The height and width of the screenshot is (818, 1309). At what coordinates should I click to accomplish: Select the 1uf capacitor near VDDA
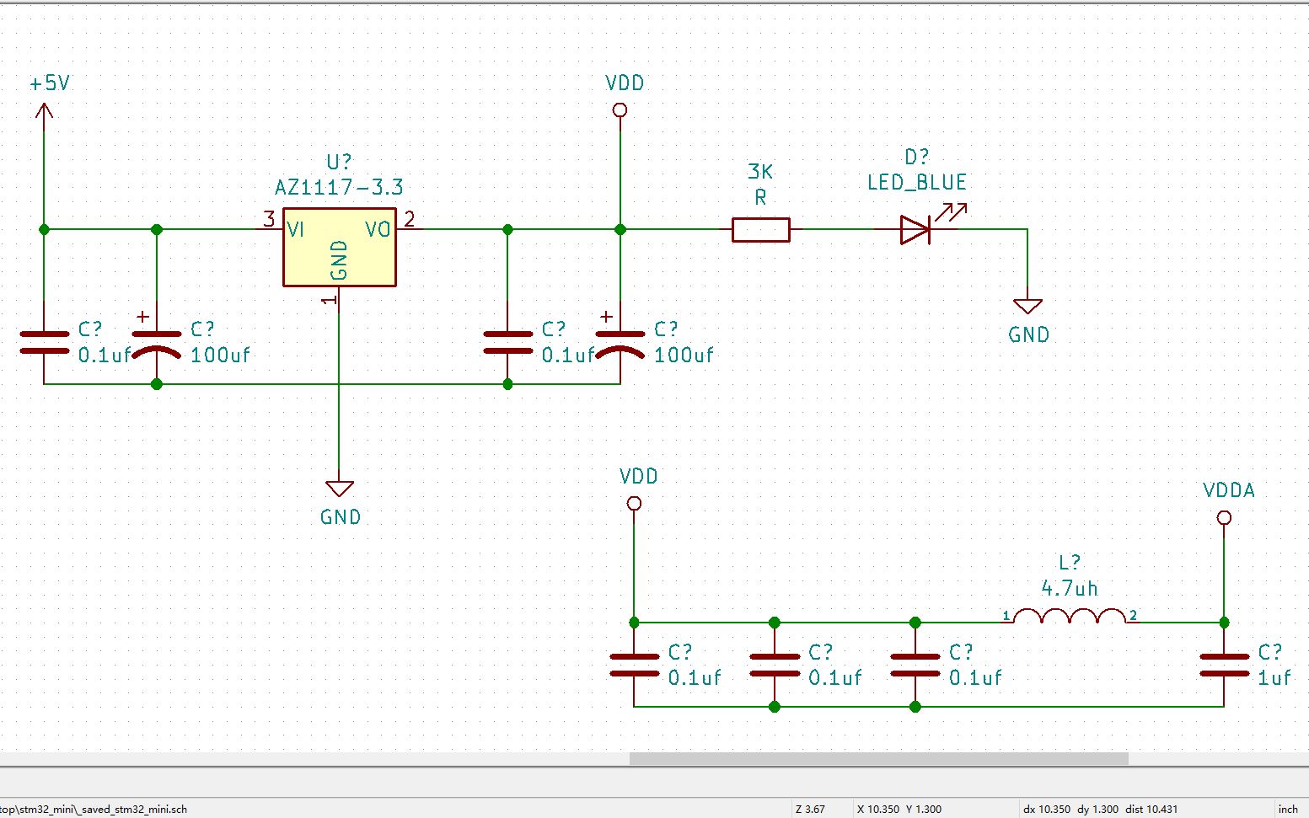[1224, 666]
